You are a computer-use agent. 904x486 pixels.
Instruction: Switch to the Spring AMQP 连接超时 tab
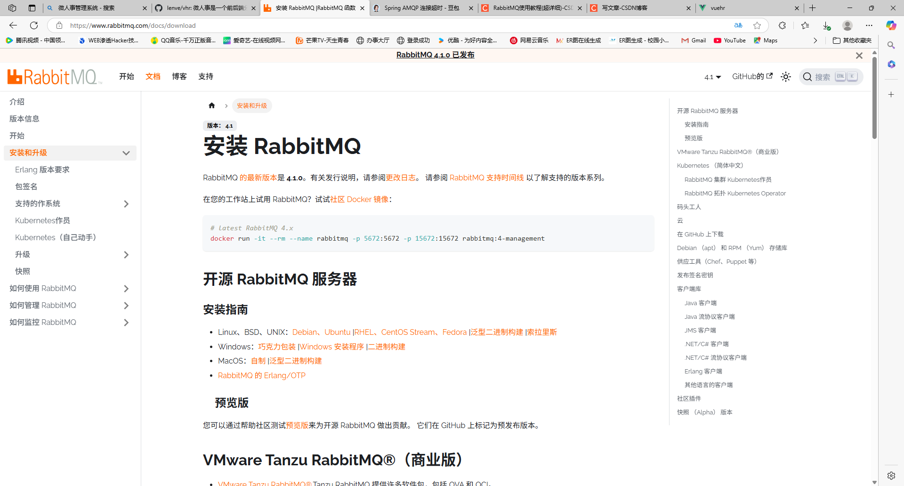[x=422, y=8]
